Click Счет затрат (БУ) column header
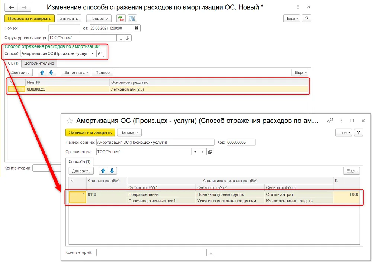The height and width of the screenshot is (262, 372). 107,181
